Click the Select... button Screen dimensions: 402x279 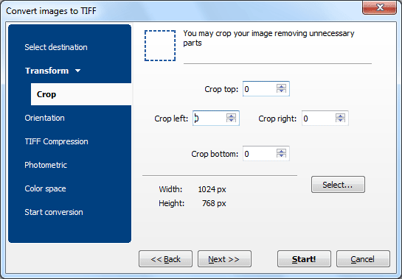click(x=338, y=185)
